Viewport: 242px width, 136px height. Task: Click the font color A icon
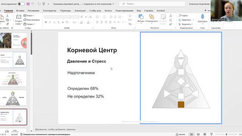point(88,22)
